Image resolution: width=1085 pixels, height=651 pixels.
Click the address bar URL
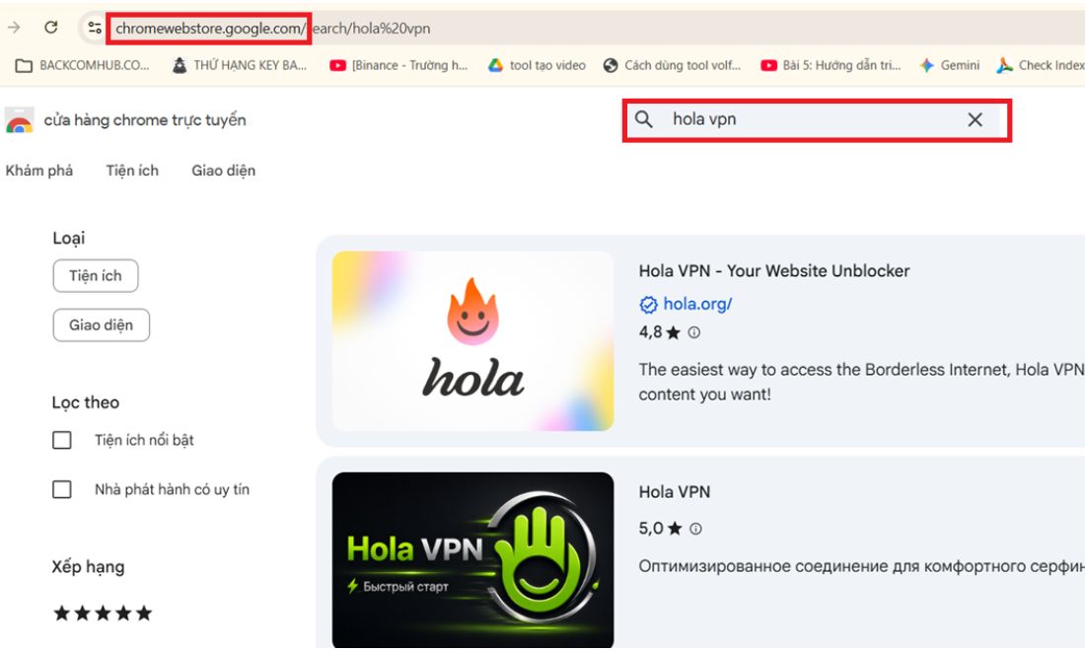tap(272, 29)
